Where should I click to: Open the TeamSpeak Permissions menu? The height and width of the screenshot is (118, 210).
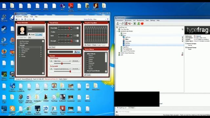pyautogui.click(x=140, y=20)
